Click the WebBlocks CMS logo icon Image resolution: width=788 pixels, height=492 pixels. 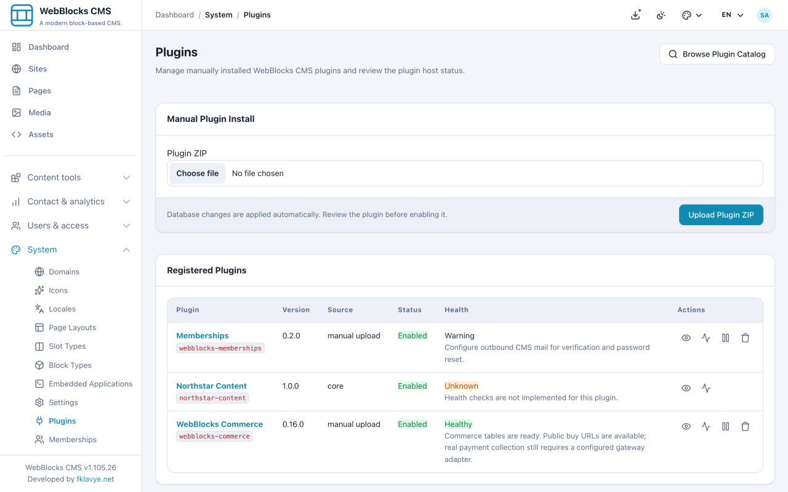tap(22, 15)
